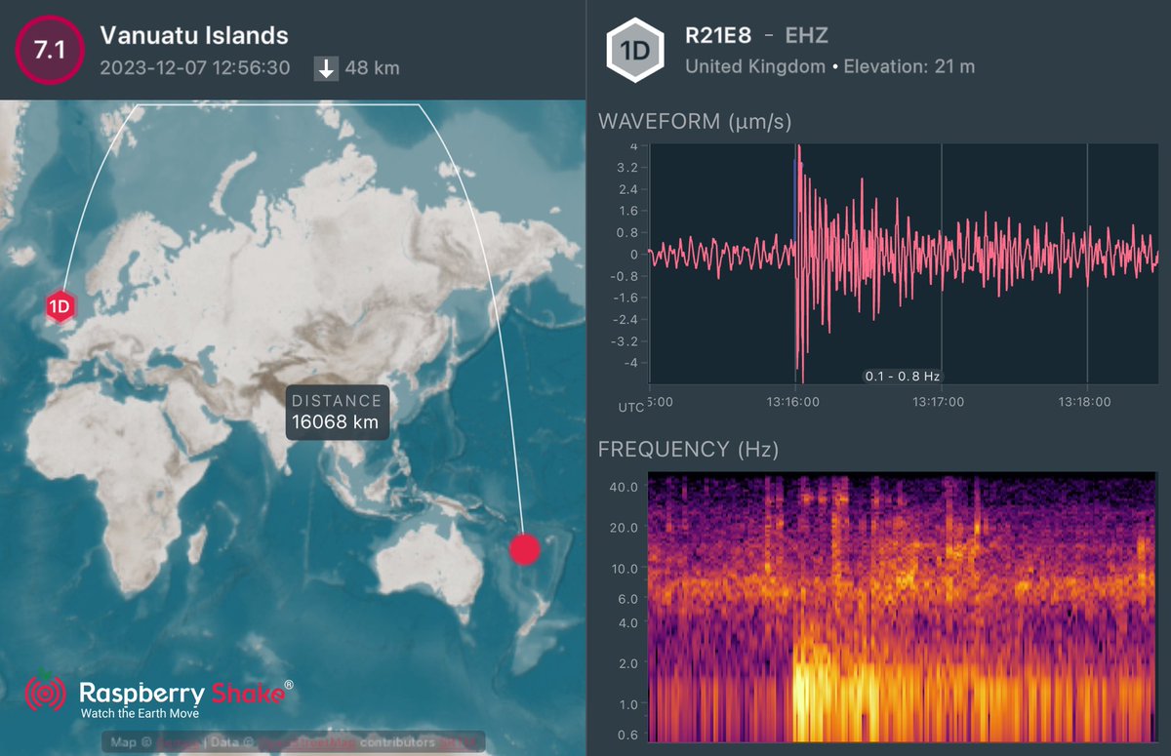Click the depth down-arrow icon
This screenshot has height=756, width=1171.
pos(326,68)
